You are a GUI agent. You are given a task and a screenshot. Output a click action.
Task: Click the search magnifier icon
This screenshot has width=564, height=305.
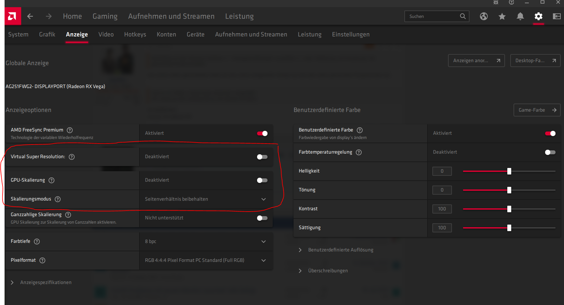pos(463,16)
